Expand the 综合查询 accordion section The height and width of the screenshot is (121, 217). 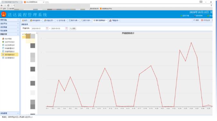click(x=10, y=31)
